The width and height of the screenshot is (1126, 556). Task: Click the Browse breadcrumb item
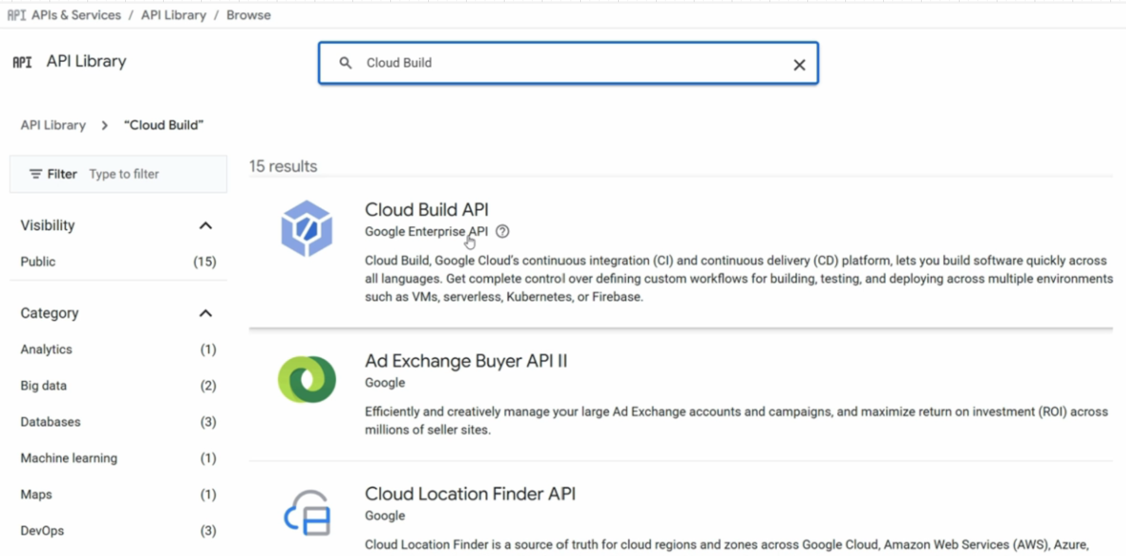click(248, 15)
